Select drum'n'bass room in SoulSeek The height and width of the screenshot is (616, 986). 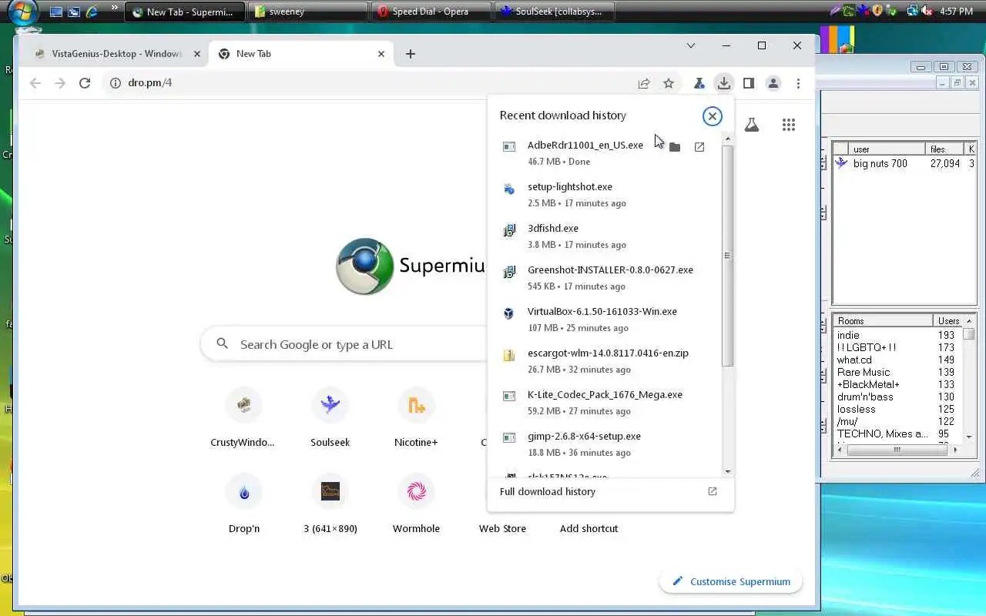click(865, 397)
